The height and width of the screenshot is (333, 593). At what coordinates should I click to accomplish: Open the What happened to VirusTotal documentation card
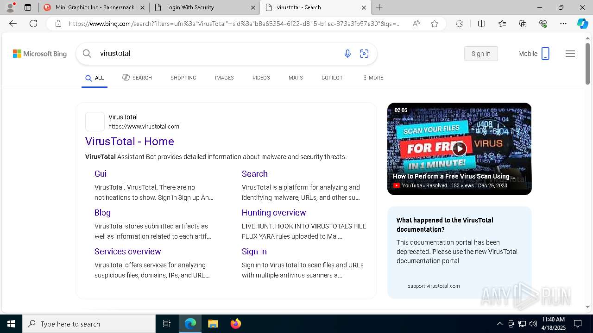pyautogui.click(x=459, y=252)
